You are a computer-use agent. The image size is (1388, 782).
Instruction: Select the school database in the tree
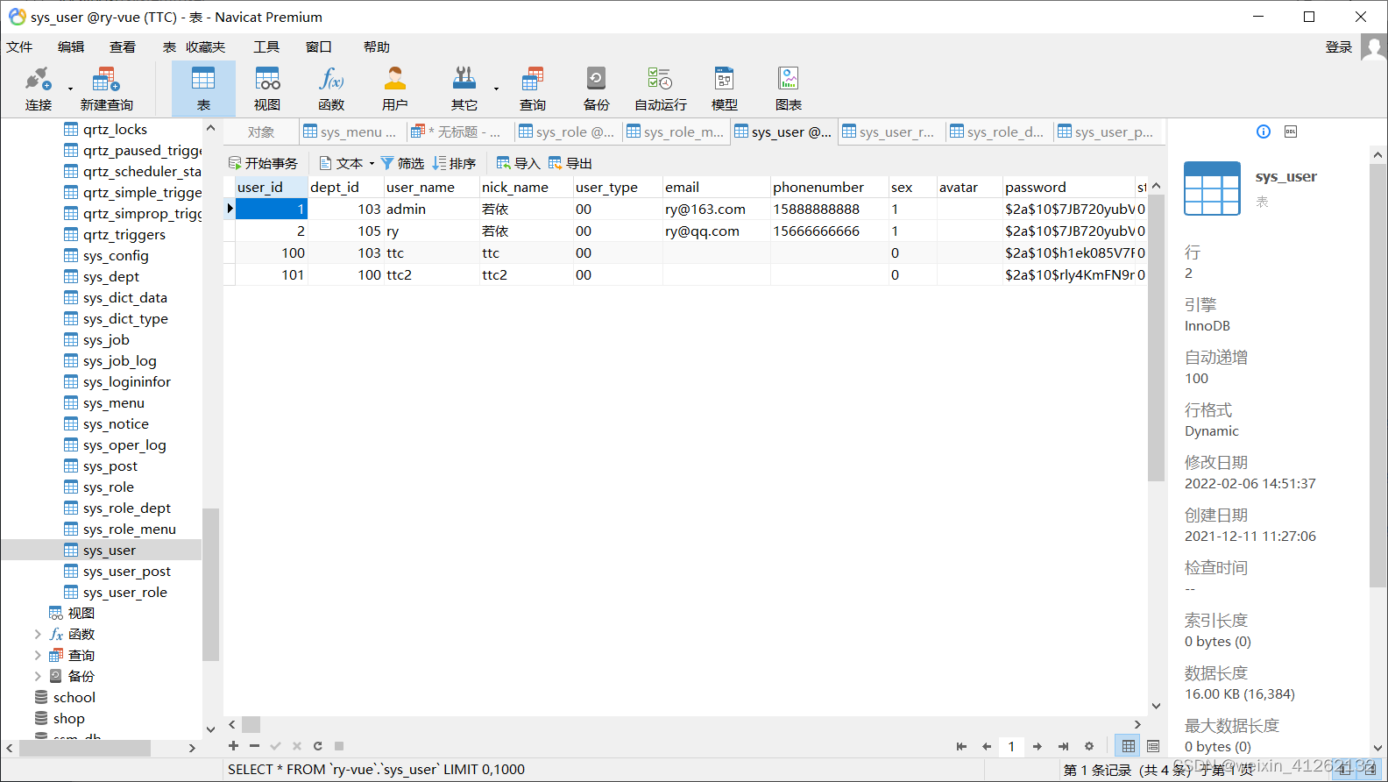pos(74,698)
